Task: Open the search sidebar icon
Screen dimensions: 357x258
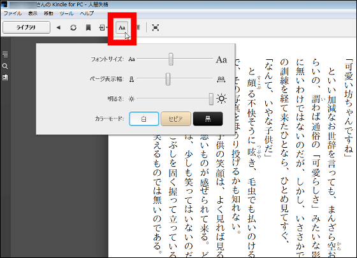Action: (x=5, y=66)
